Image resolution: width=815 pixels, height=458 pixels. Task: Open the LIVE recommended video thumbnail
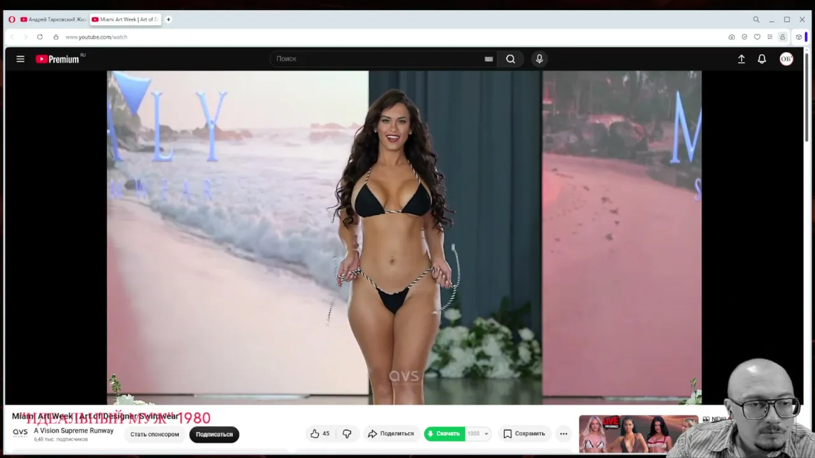pyautogui.click(x=638, y=434)
